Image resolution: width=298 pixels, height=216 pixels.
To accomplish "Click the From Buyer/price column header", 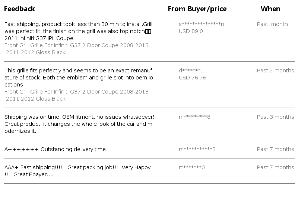I will coord(197,9).
